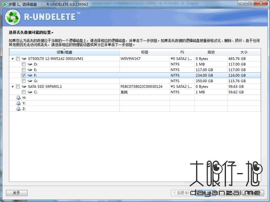Collapse the SATA SSD tree node
This screenshot has width=270, height=202.
[12, 87]
